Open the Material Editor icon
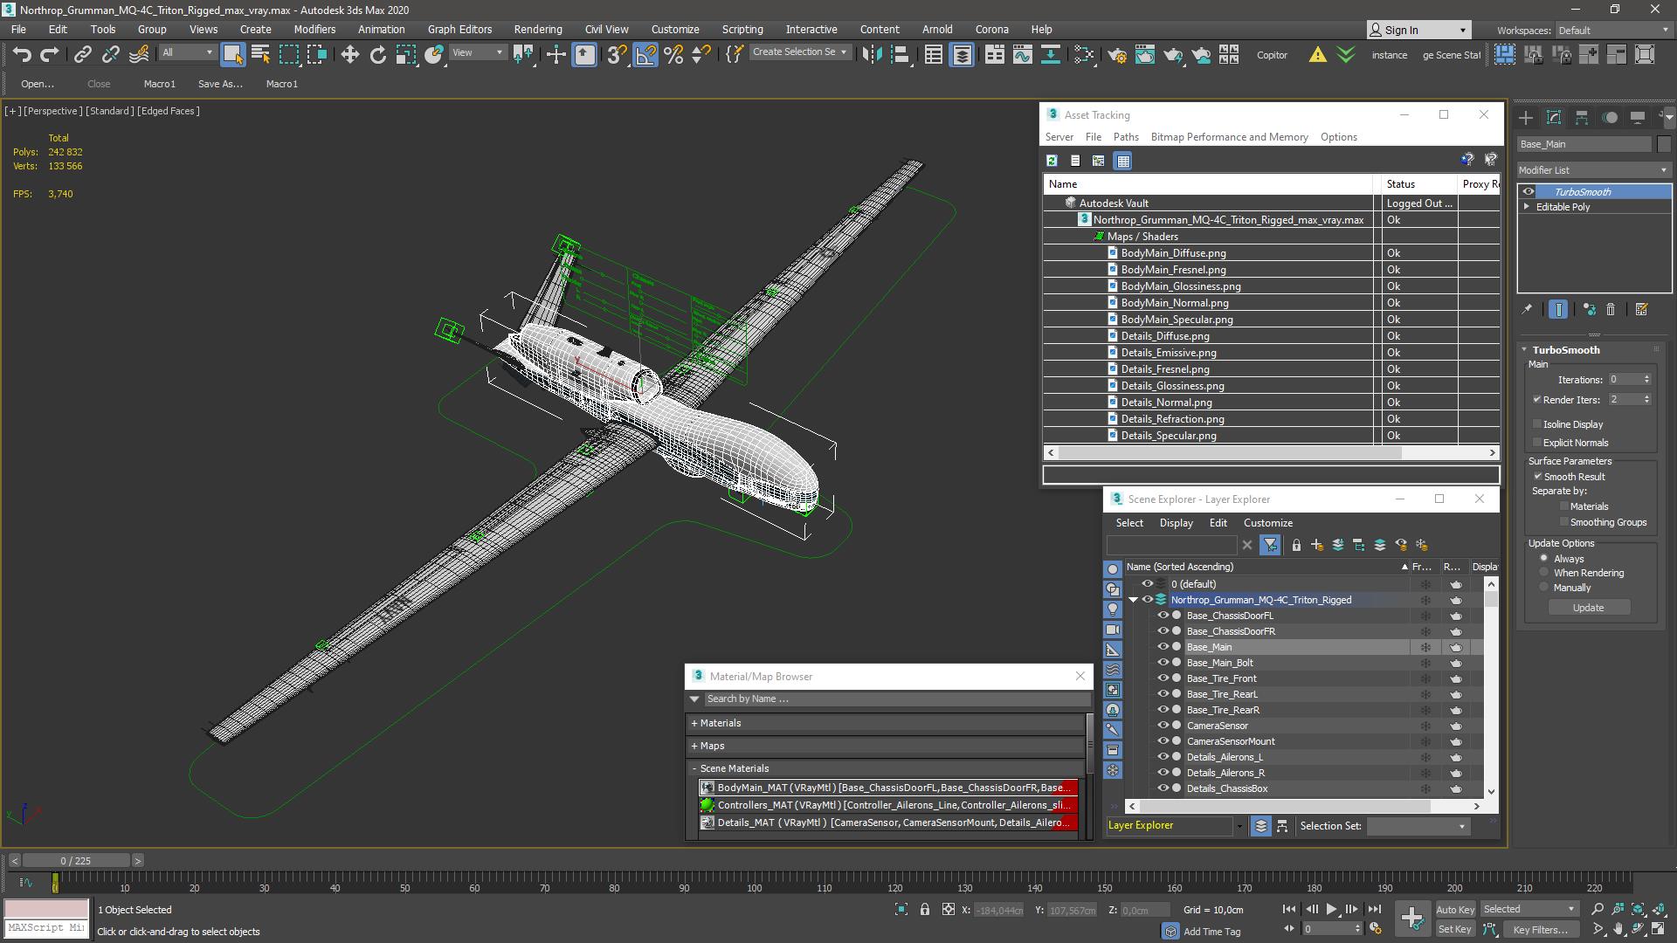The height and width of the screenshot is (943, 1677). coord(1084,55)
